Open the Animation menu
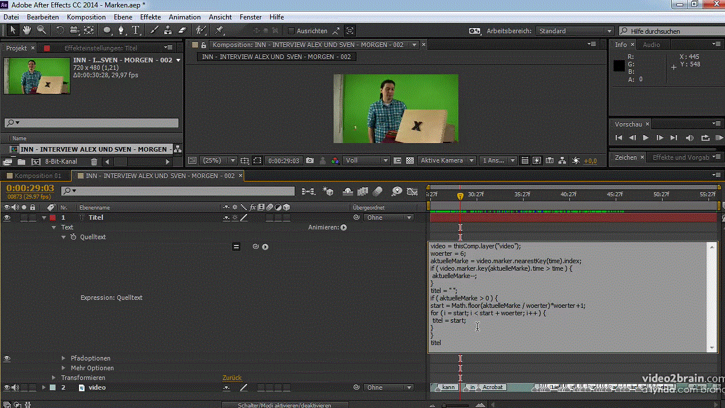Image resolution: width=725 pixels, height=408 pixels. pyautogui.click(x=185, y=17)
